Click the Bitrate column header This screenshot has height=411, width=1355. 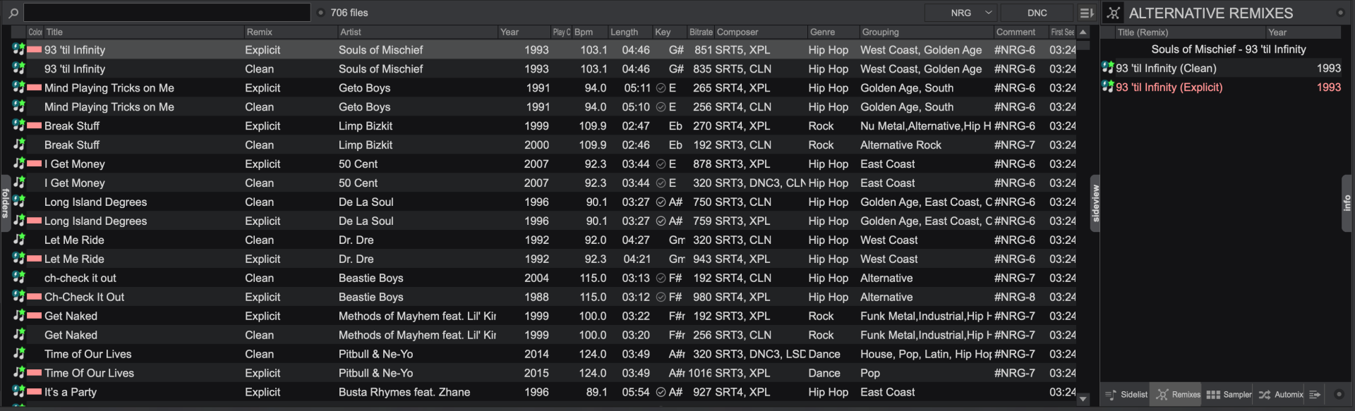point(701,32)
